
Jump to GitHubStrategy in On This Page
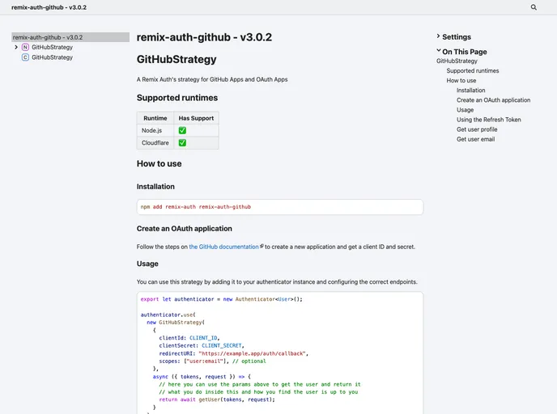[x=457, y=61]
